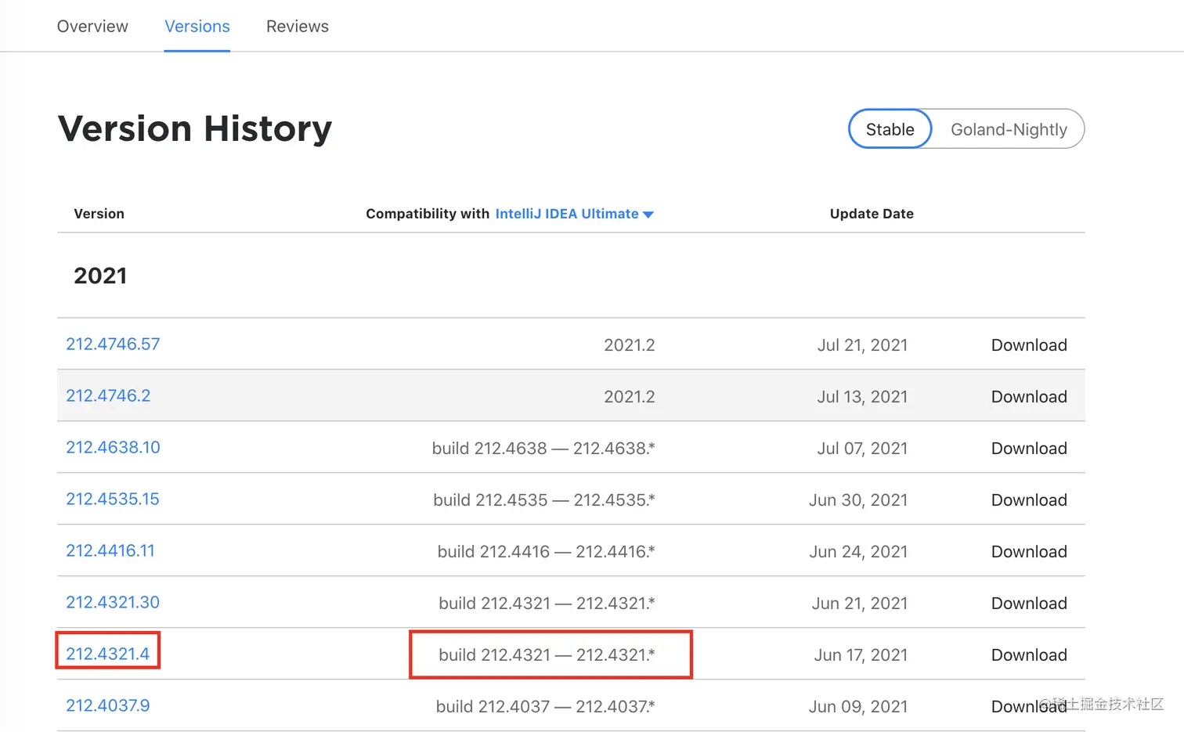
Task: Expand the IntelliJ IDEA Ultimate dropdown arrow
Action: pos(648,215)
